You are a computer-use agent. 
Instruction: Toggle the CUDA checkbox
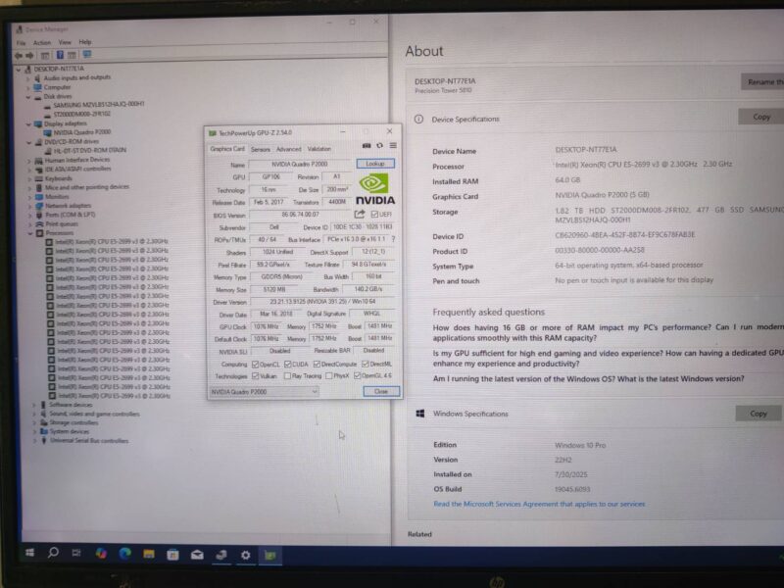click(x=287, y=364)
